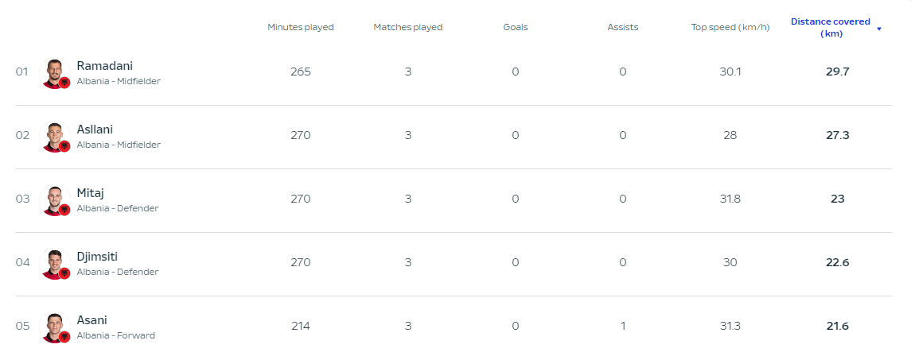The image size is (911, 356).
Task: Sort by the Goals column
Action: pyautogui.click(x=516, y=27)
